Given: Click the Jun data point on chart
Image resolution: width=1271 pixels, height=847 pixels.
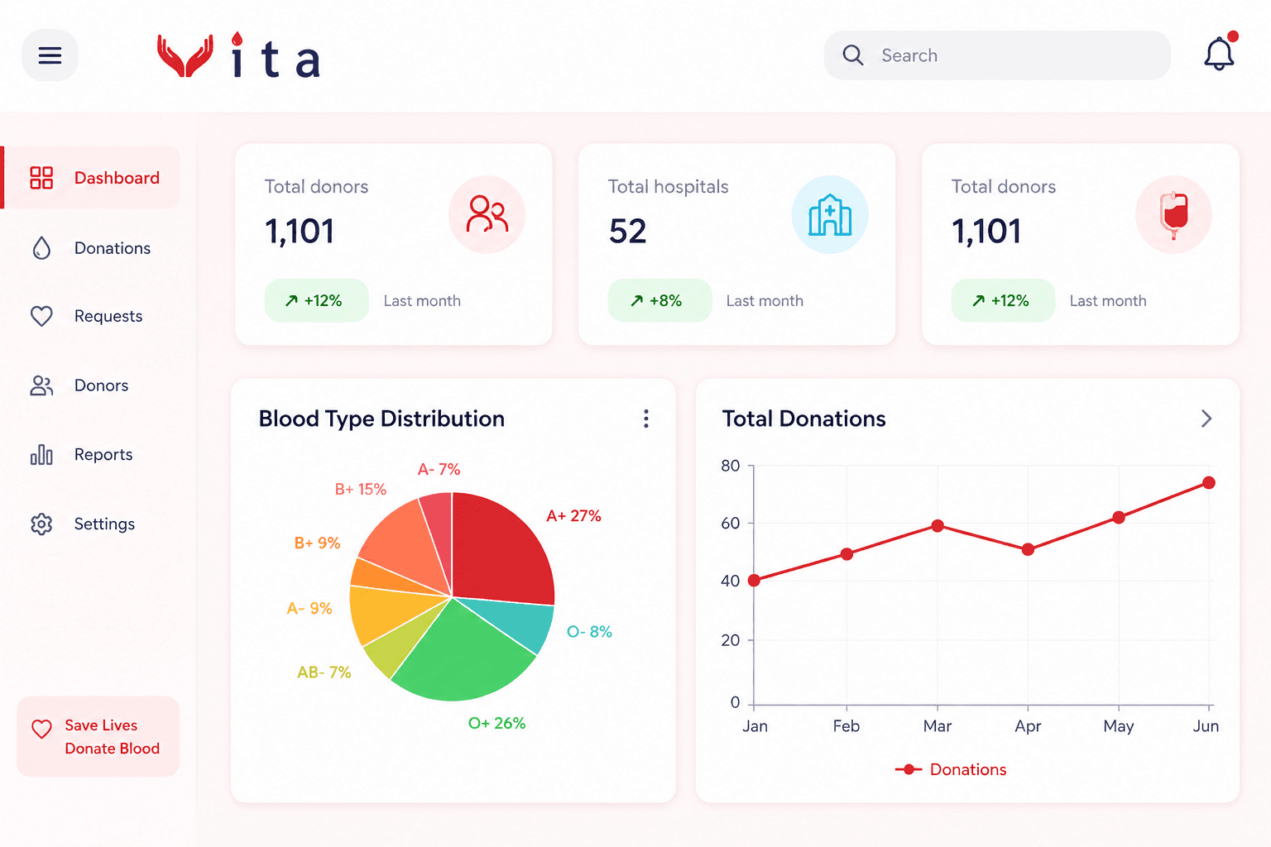Looking at the screenshot, I should (1209, 482).
